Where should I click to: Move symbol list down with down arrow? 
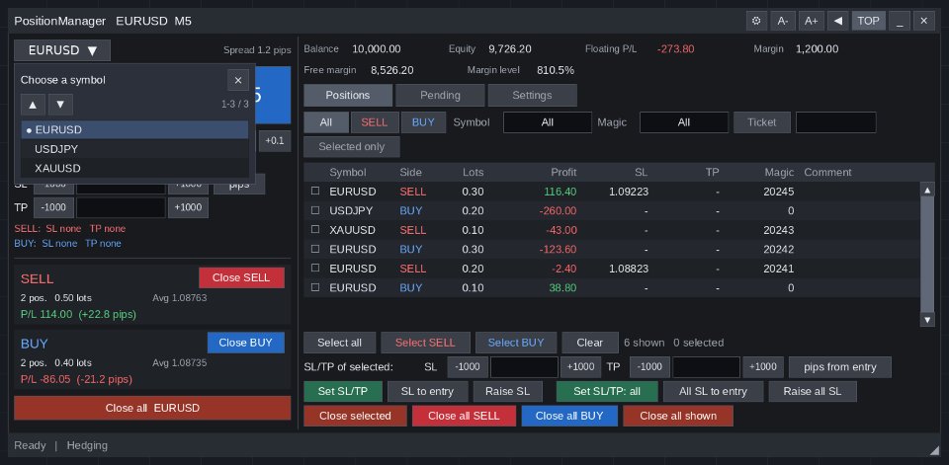tap(60, 104)
